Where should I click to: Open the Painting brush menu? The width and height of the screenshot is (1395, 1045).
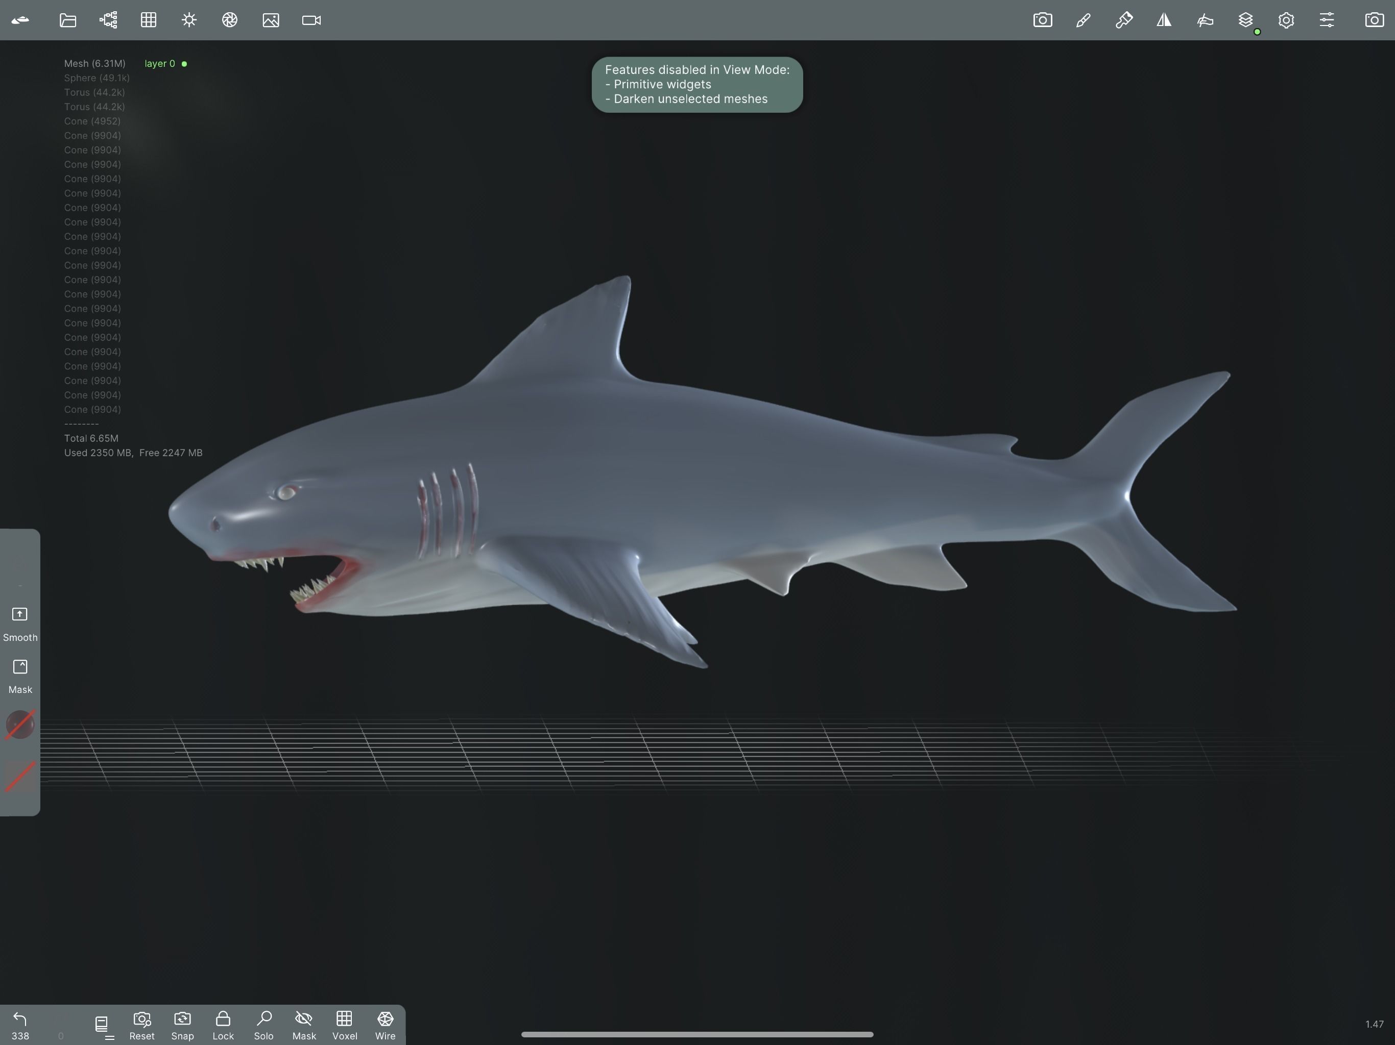coord(1124,20)
